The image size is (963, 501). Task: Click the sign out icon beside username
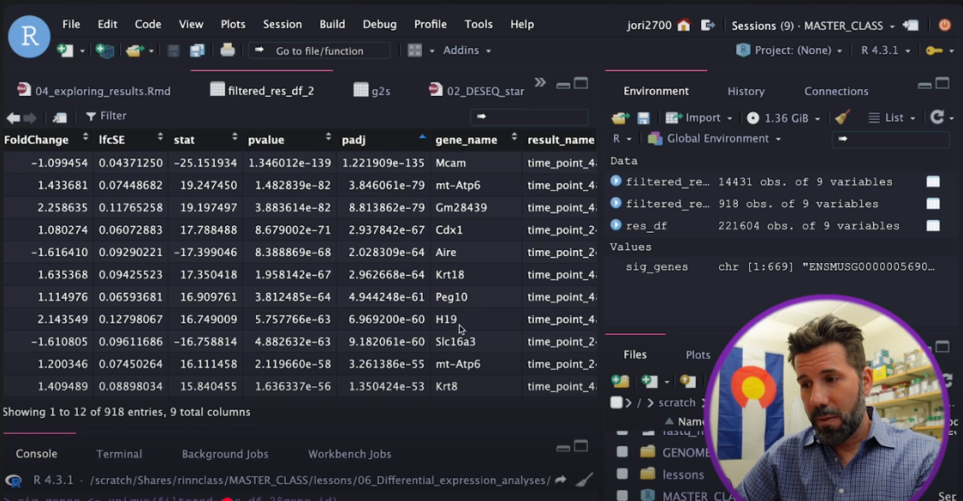(708, 25)
